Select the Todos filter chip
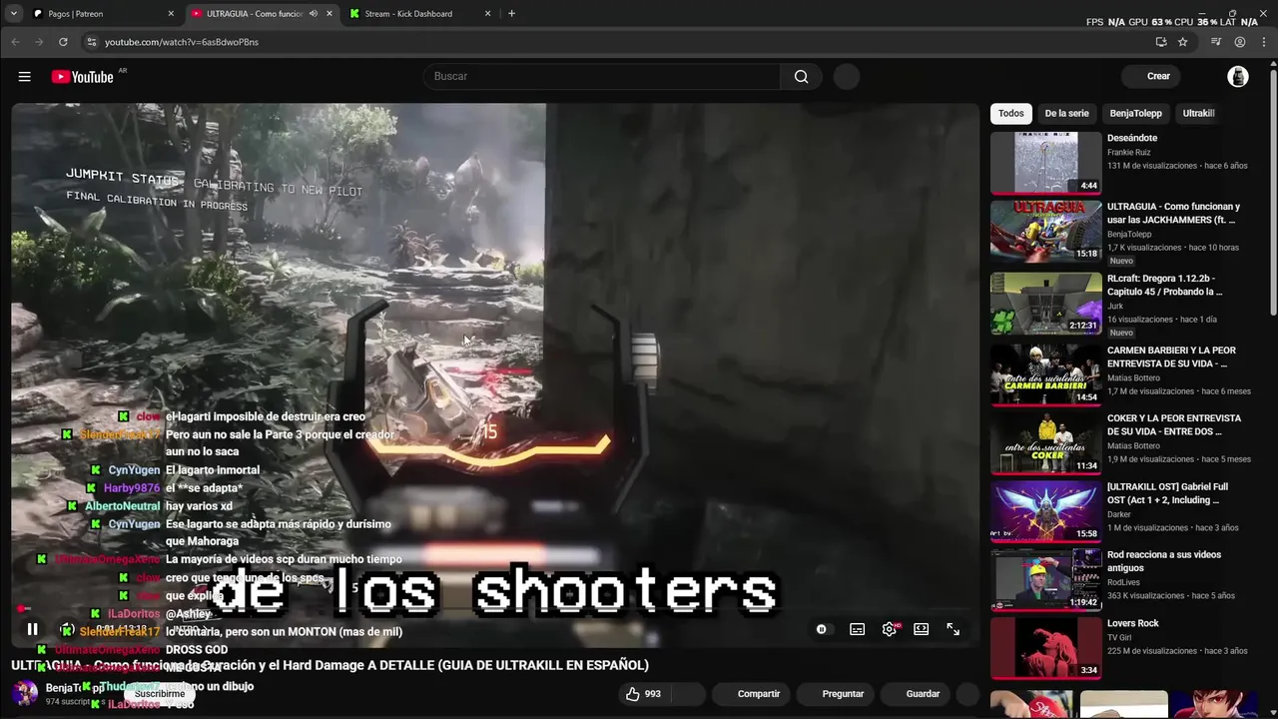Image resolution: width=1278 pixels, height=719 pixels. tap(1011, 113)
